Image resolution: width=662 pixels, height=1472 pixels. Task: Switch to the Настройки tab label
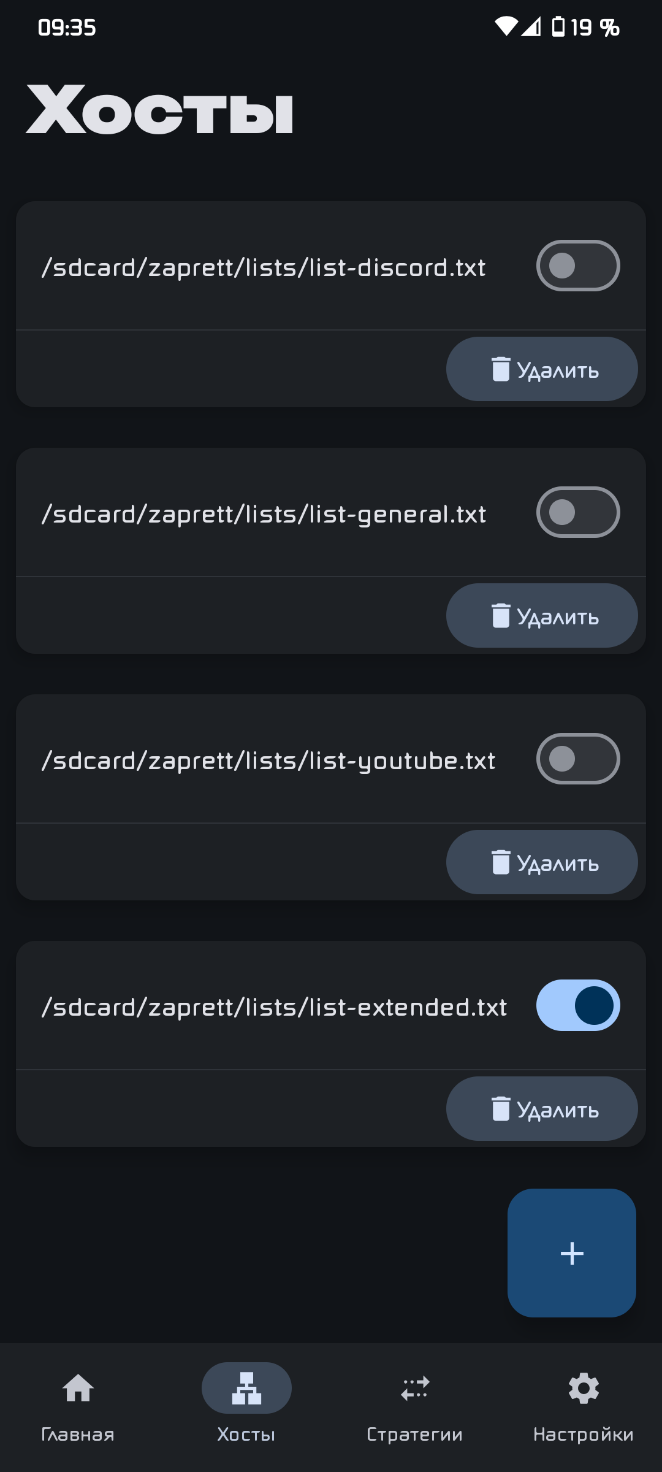[x=584, y=1435]
